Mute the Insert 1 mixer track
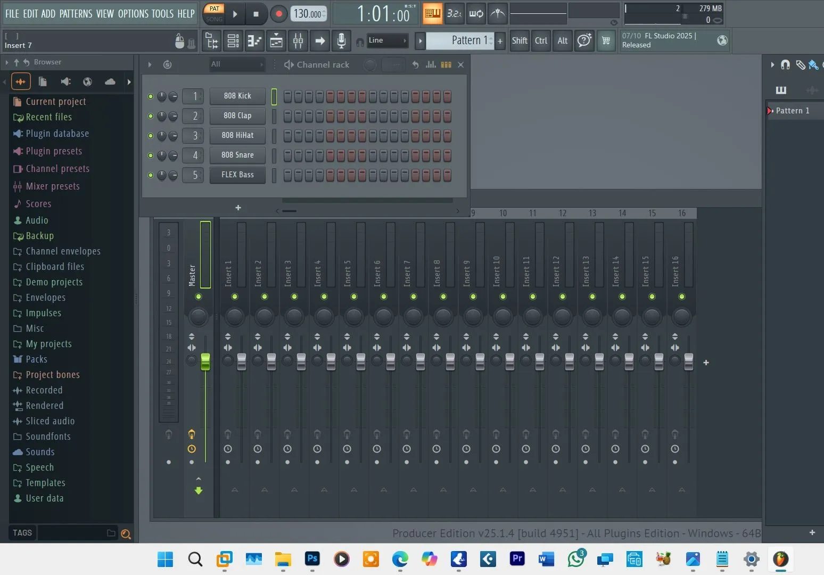Screen dimensions: 824x575 [x=235, y=297]
